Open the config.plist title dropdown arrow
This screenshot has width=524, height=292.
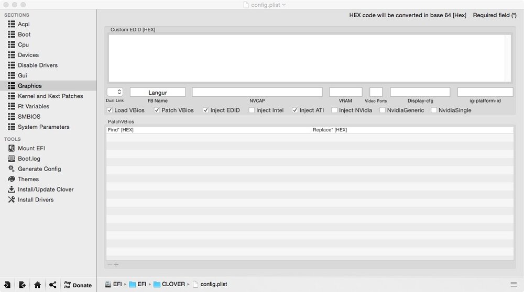click(x=284, y=5)
